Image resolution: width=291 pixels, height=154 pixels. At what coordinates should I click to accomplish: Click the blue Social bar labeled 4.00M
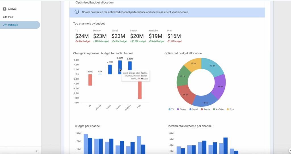[110, 69]
